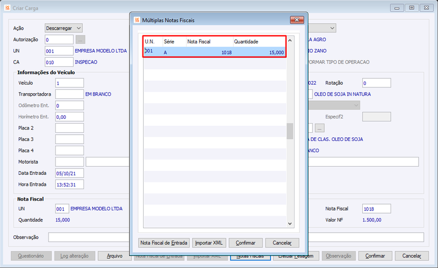
Task: Select the row with nota fiscal 1018
Action: click(215, 52)
